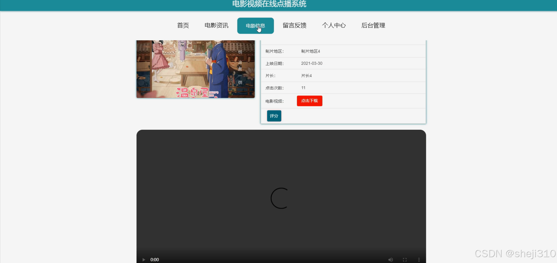Screen dimensions: 557x263
Task: Click the movie poster image
Action: click(x=196, y=69)
